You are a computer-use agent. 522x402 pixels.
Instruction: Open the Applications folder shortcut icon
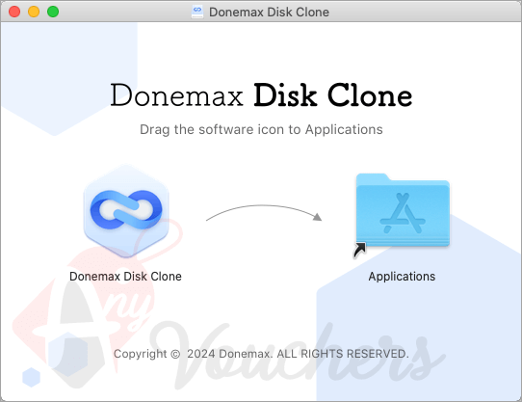click(403, 215)
